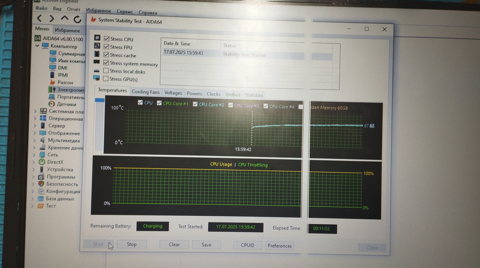Image resolution: width=480 pixels, height=268 pixels.
Task: Switch to the Cooling Fans tab
Action: [145, 92]
